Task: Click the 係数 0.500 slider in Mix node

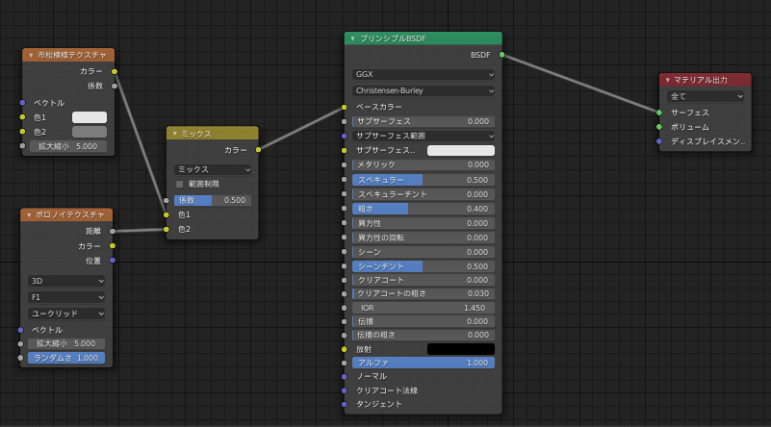Action: pos(213,200)
